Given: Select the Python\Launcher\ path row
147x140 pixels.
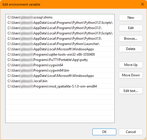Looking at the screenshot, I should point(60,44).
